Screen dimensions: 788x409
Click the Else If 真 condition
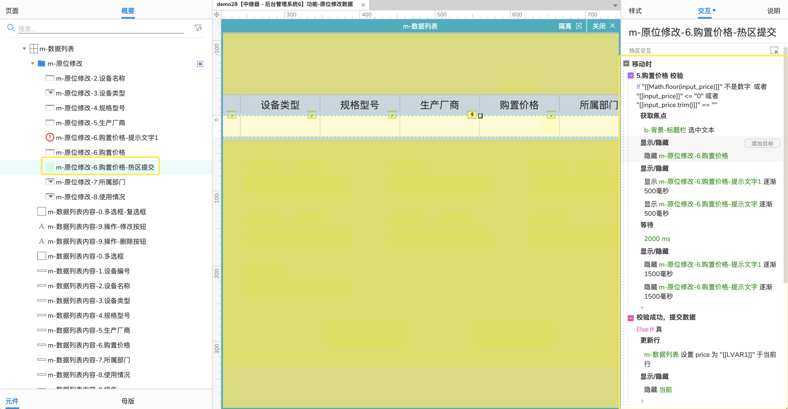coord(649,329)
